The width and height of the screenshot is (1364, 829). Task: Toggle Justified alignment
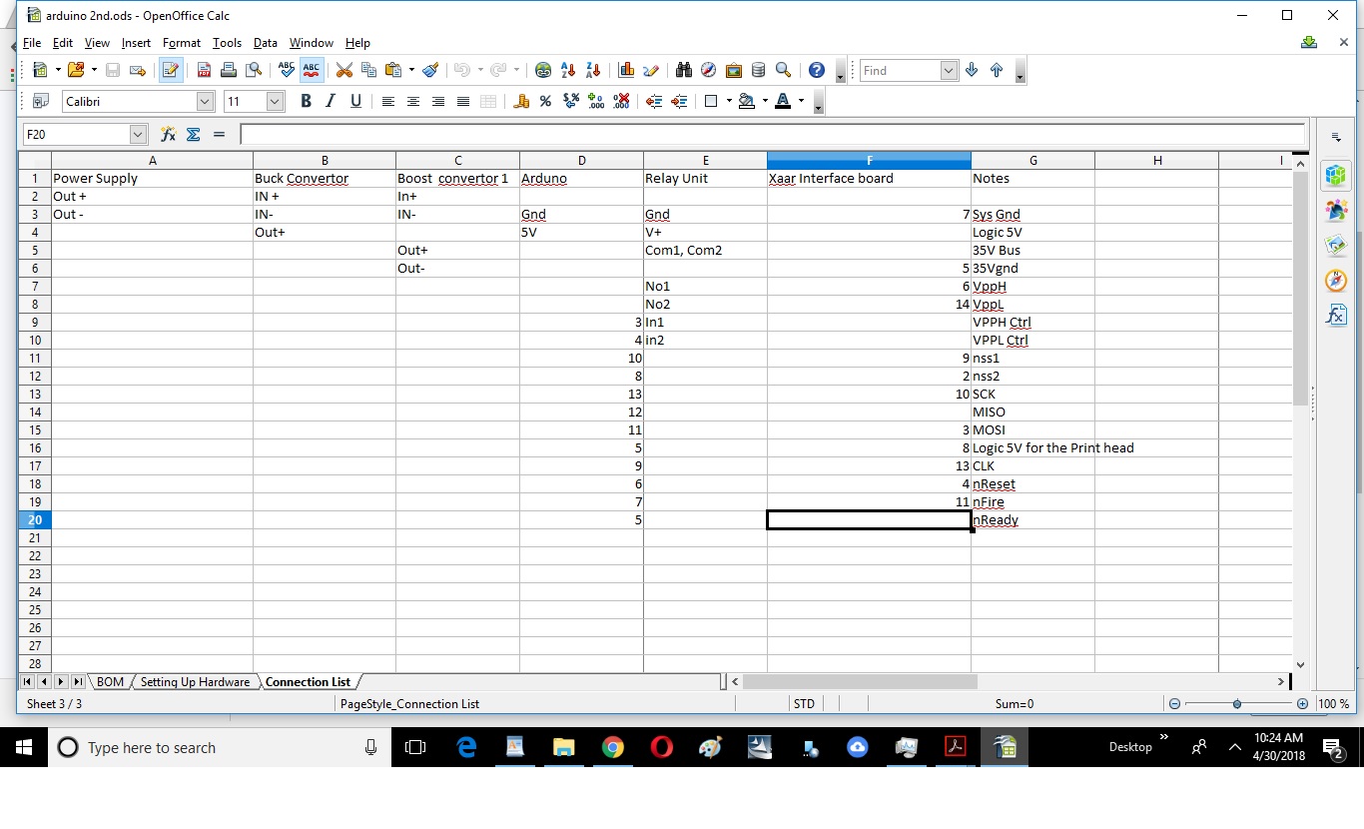point(463,101)
